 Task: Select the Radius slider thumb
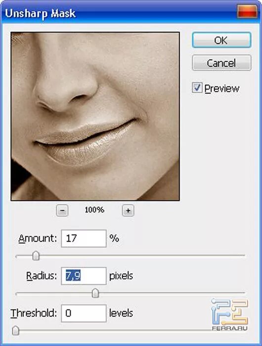tap(95, 293)
